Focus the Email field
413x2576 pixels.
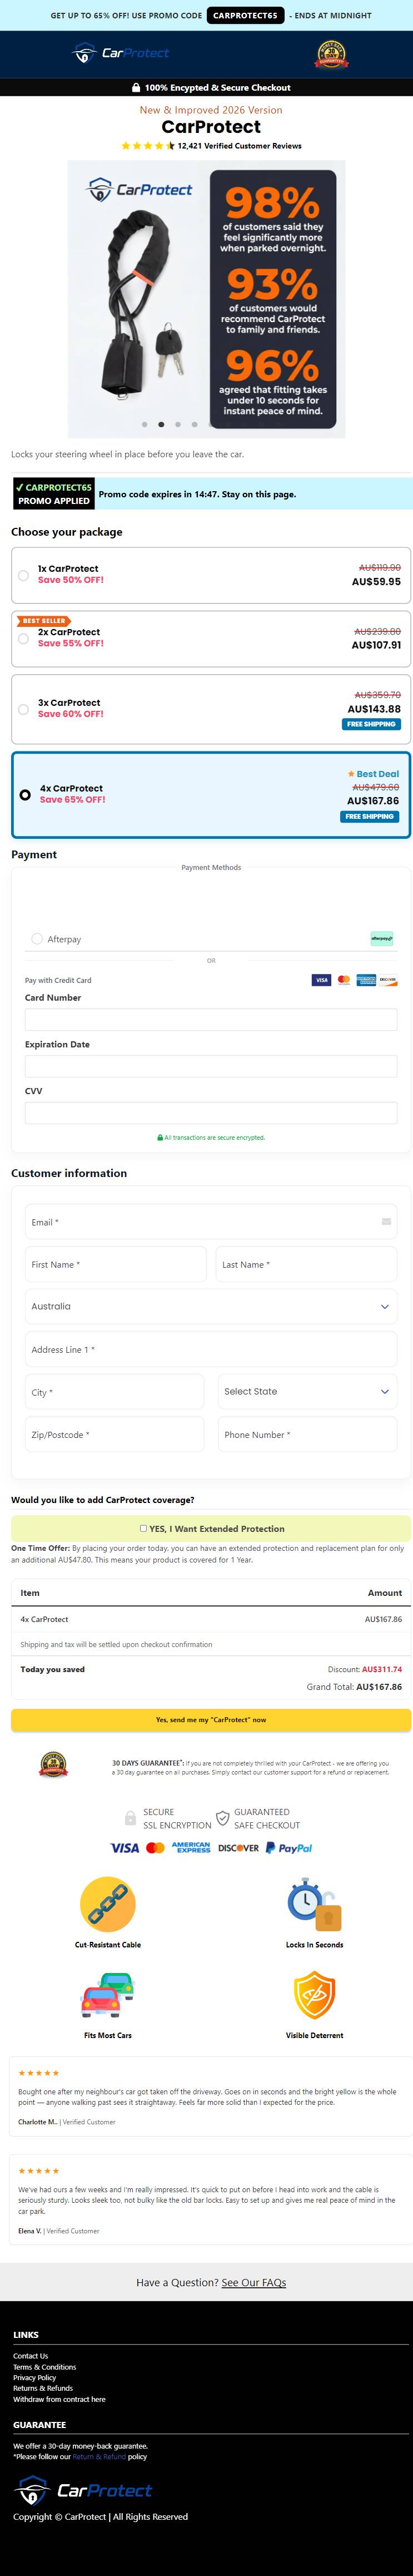[211, 1222]
